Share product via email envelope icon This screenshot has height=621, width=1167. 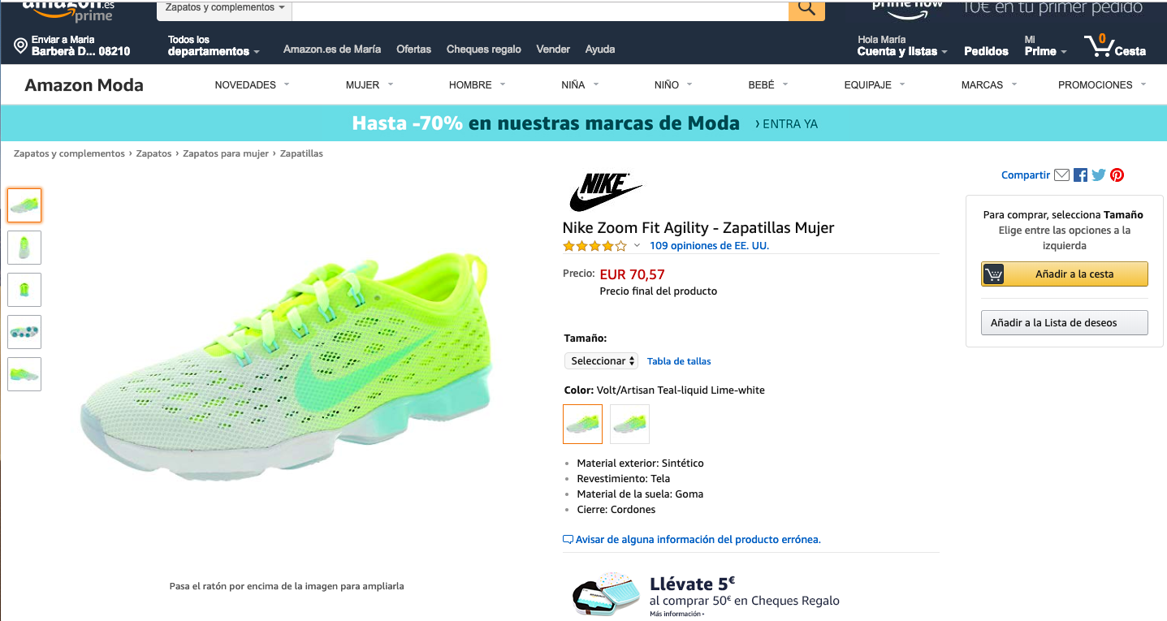[x=1061, y=175]
